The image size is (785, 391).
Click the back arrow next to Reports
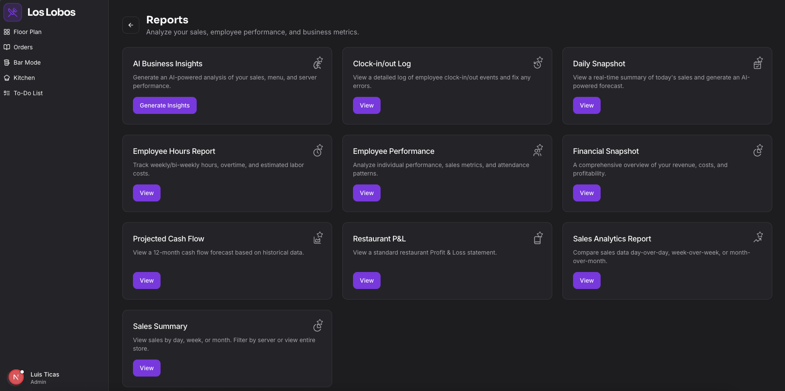coord(131,25)
